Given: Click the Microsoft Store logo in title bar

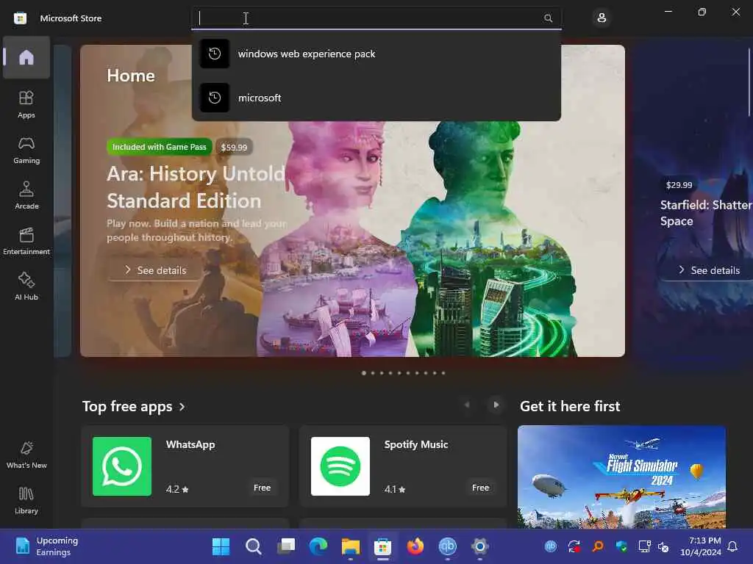Looking at the screenshot, I should [20, 18].
